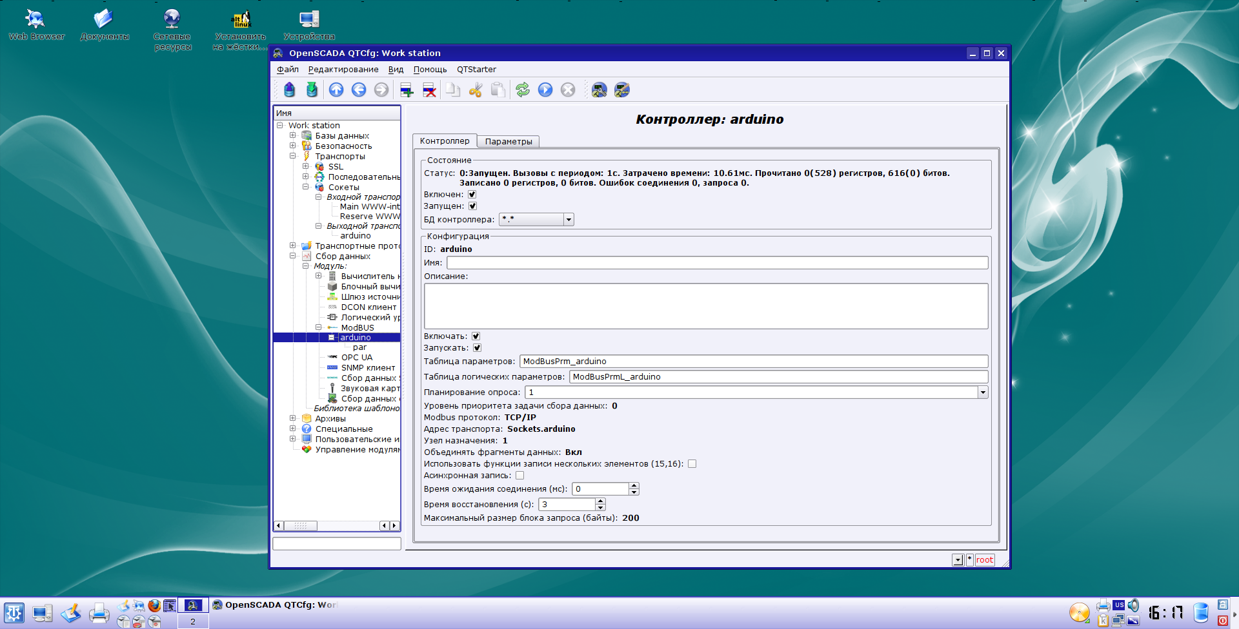Navigate back using the left arrow icon
1239x629 pixels.
[359, 90]
